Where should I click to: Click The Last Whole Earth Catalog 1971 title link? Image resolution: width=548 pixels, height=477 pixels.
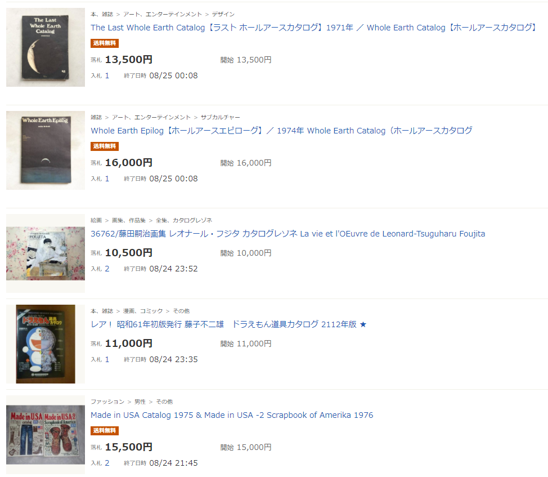[x=313, y=28]
